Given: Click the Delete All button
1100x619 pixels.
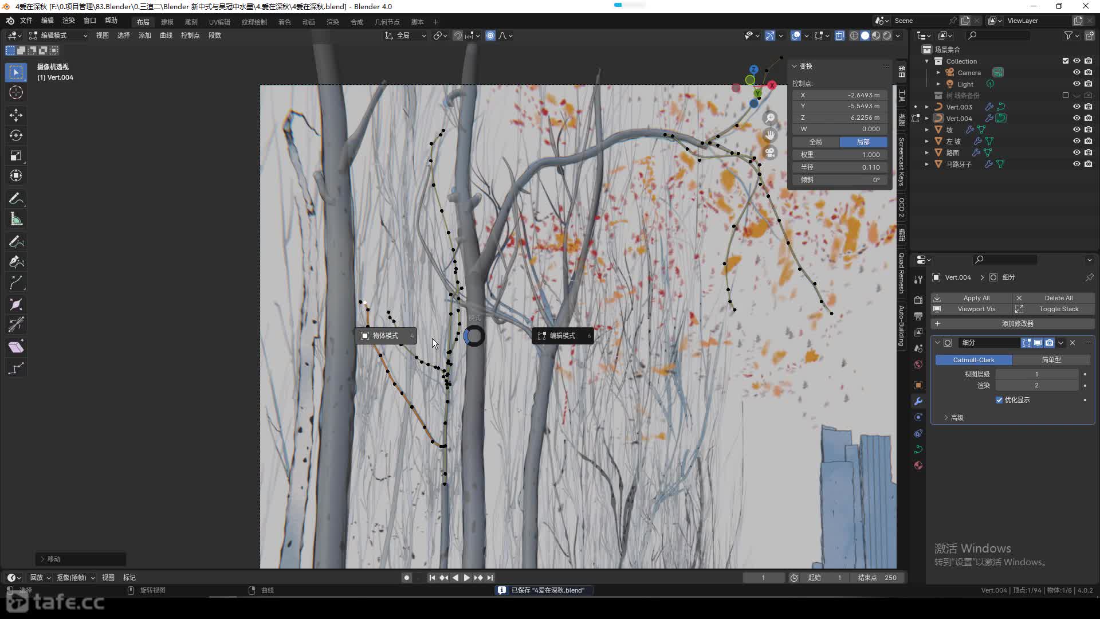Looking at the screenshot, I should [x=1054, y=298].
